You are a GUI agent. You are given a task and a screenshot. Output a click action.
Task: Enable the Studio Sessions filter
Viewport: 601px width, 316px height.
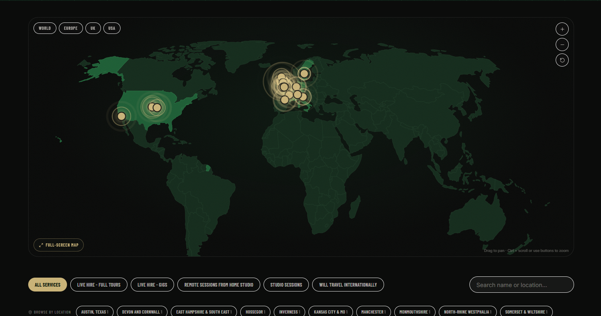pos(286,285)
